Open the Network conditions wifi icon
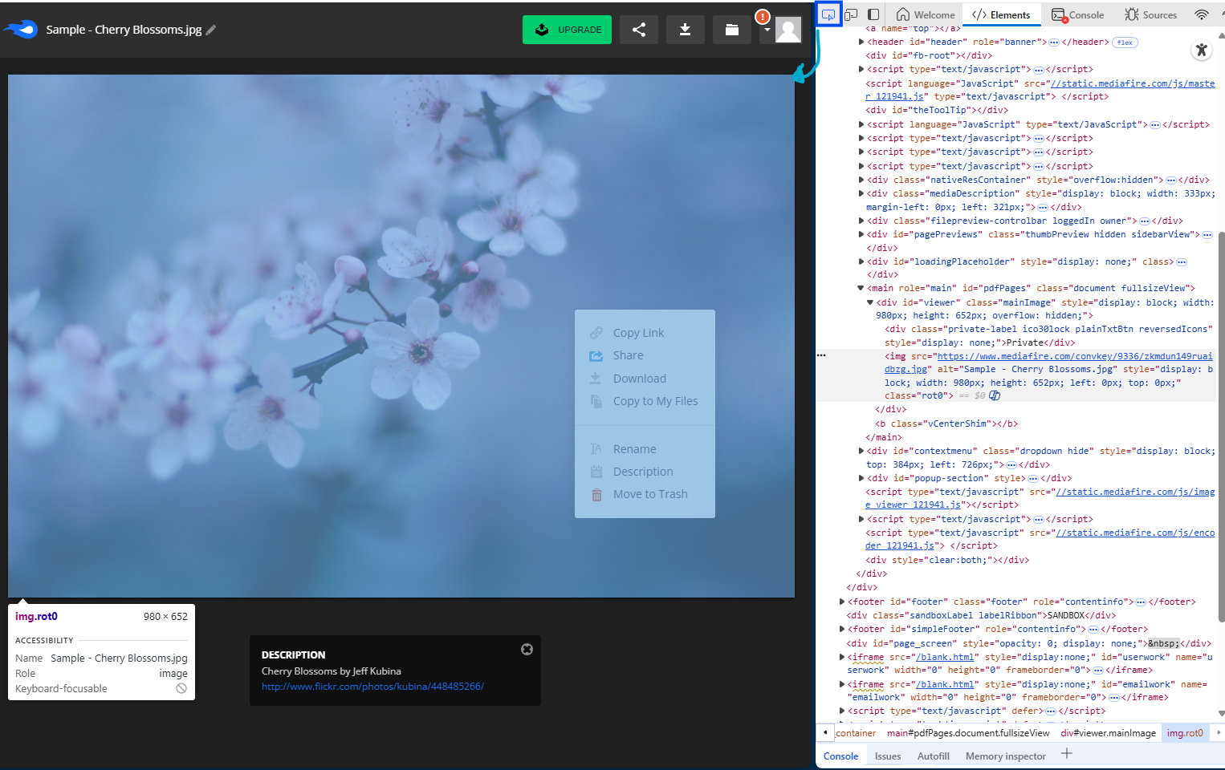This screenshot has width=1225, height=770. (x=1201, y=14)
